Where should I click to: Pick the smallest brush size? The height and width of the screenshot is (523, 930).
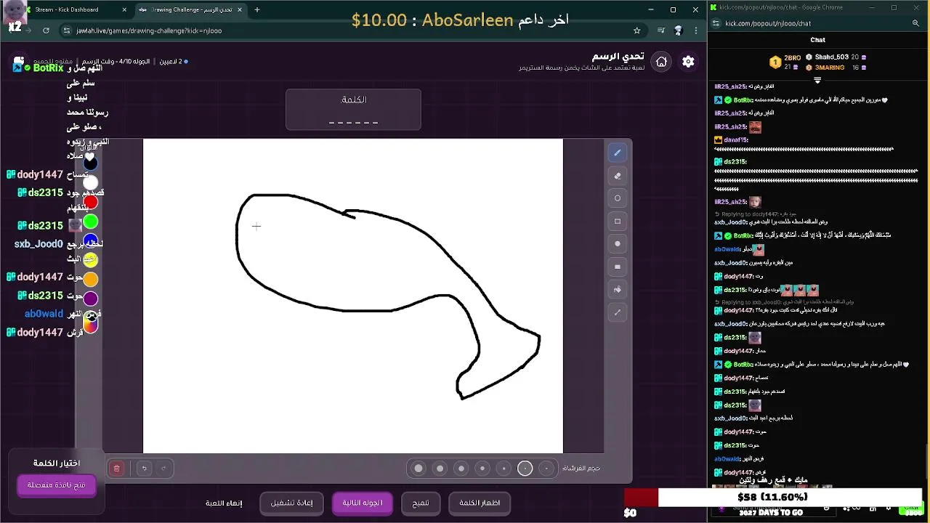click(x=546, y=469)
